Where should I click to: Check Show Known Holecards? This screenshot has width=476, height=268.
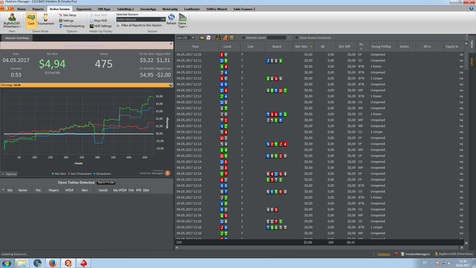coord(297,37)
